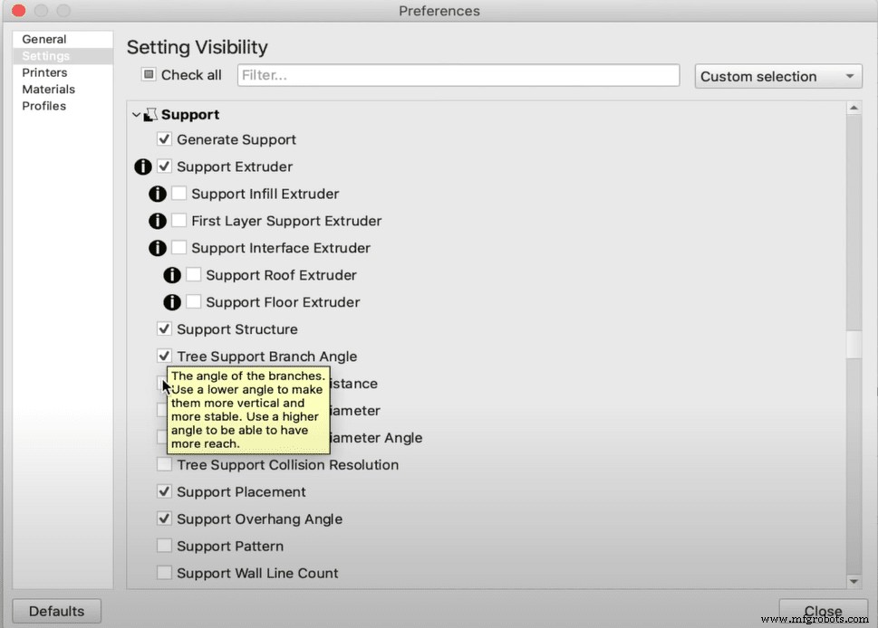The width and height of the screenshot is (878, 628).
Task: Open the General preferences page
Action: click(44, 39)
